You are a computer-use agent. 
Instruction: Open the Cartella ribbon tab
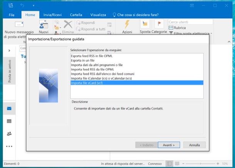[x=76, y=15]
